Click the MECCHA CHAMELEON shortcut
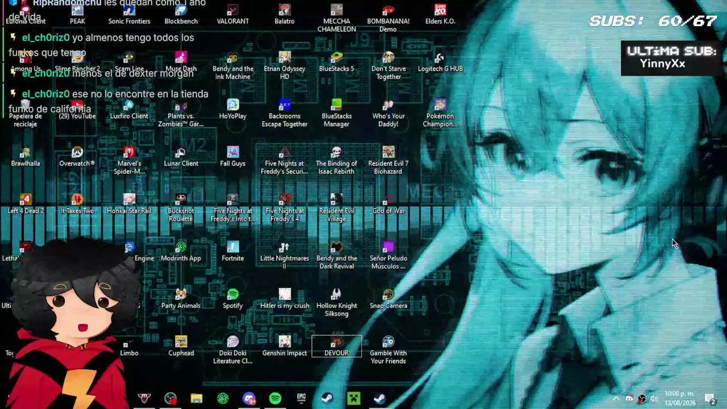Image resolution: width=727 pixels, height=409 pixels. (x=337, y=18)
